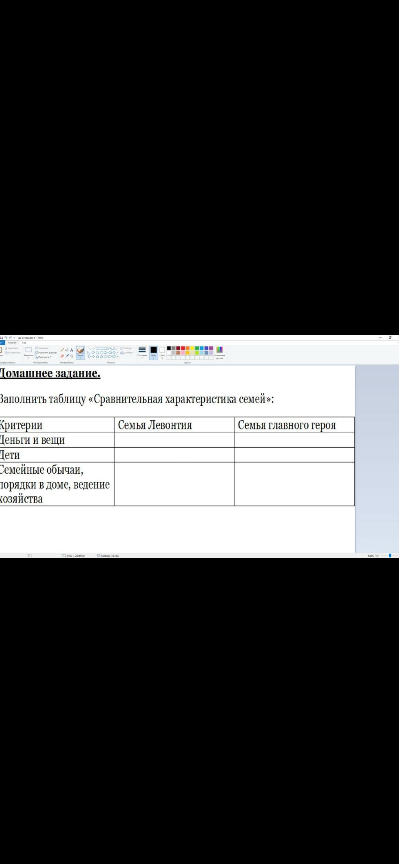Screen dimensions: 399x864
Task: Expand the Select (Выделить) dropdown arrow
Action: [x=28, y=358]
